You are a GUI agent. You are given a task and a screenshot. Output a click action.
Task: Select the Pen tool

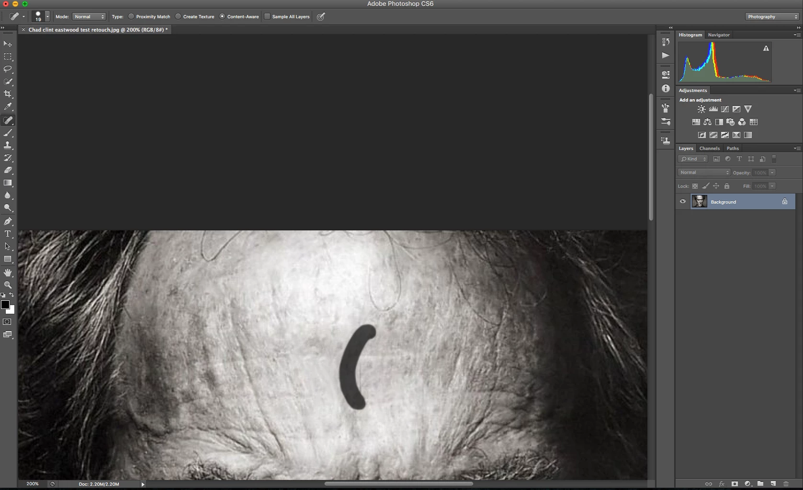tap(8, 221)
